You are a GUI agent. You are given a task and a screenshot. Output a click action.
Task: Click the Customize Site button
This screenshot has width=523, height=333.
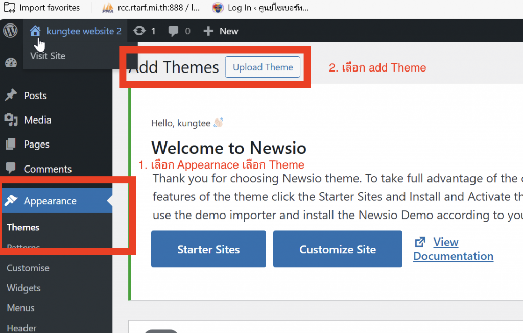(338, 249)
